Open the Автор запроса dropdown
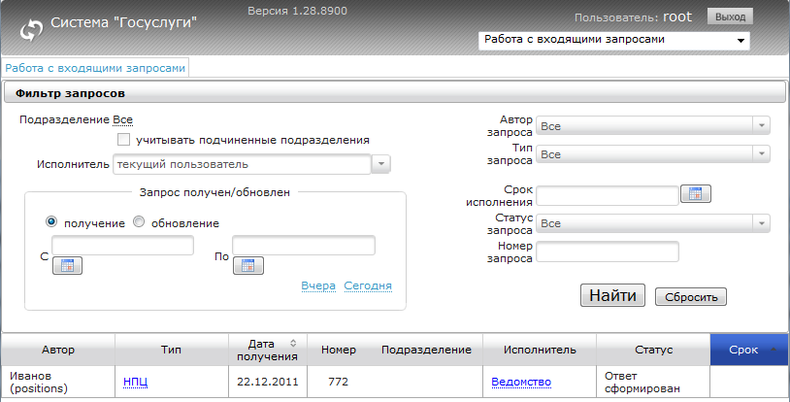Screen dimensions: 790x402 [x=653, y=125]
